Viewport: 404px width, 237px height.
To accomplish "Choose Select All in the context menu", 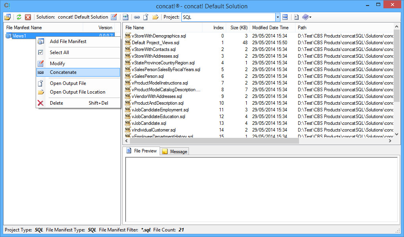I will tap(78, 53).
